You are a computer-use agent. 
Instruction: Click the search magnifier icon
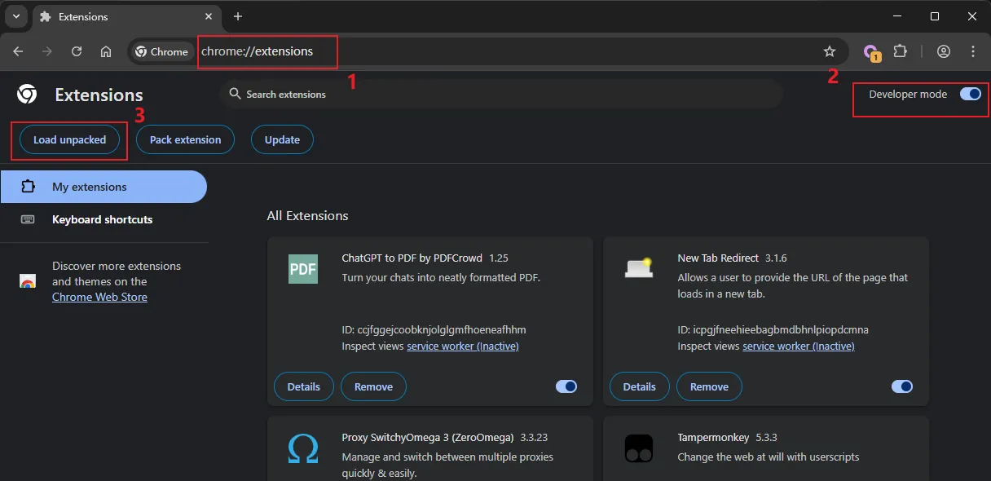coord(235,94)
